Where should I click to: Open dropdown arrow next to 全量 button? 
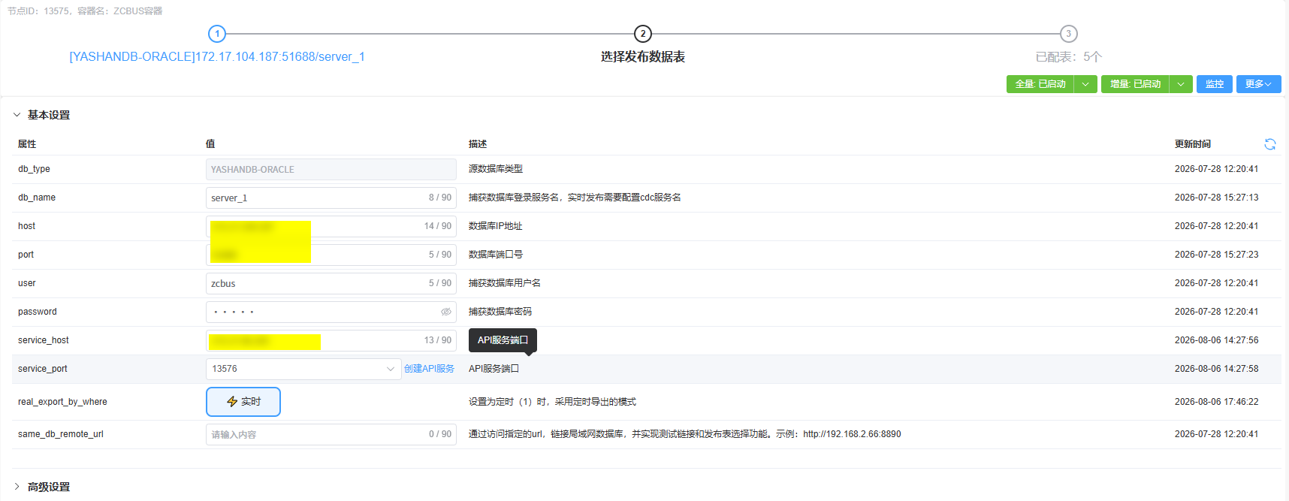tap(1086, 84)
